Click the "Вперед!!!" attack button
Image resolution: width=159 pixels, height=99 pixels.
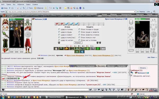pos(78,43)
